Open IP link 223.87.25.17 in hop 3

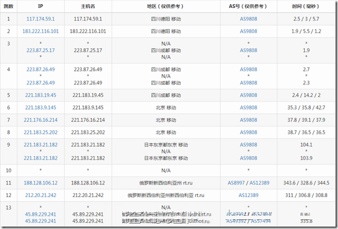41,50
